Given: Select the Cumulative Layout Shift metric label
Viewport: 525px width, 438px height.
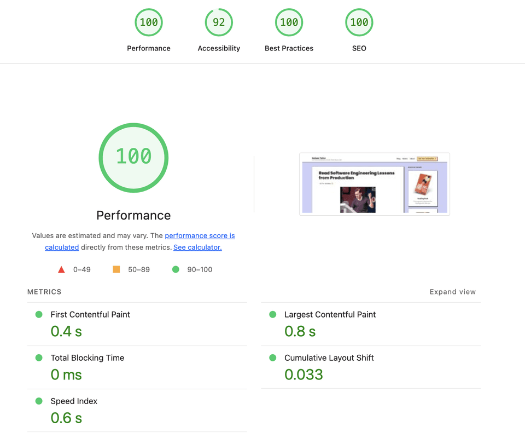Looking at the screenshot, I should [x=329, y=358].
